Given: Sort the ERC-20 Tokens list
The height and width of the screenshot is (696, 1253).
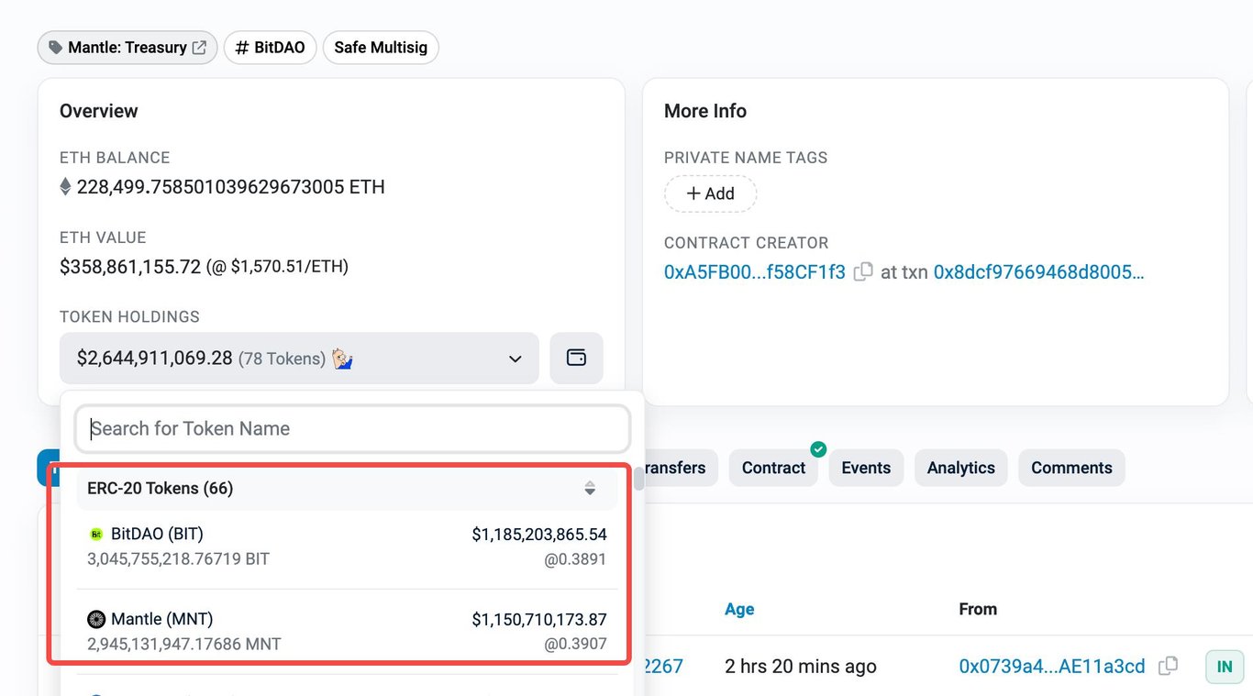Looking at the screenshot, I should pyautogui.click(x=590, y=489).
